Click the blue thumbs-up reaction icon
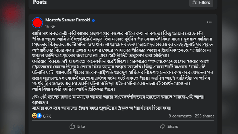Image resolution: width=238 pixels, height=134 pixels. tap(39, 116)
